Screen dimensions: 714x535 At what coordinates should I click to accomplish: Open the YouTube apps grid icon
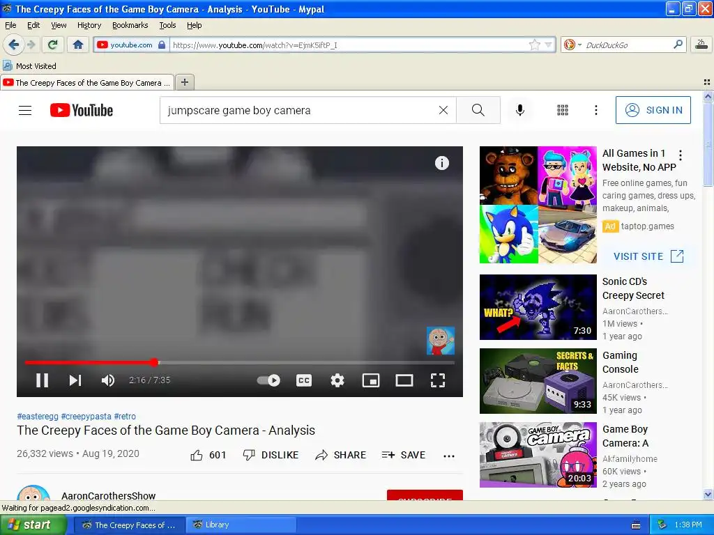[563, 110]
